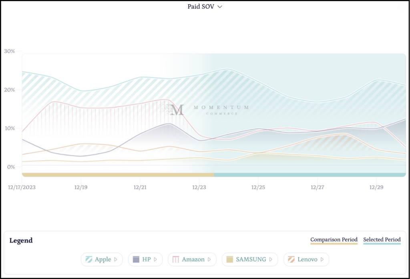Open the Paid SOV metric dropdown
The width and height of the screenshot is (410, 279).
pos(205,7)
